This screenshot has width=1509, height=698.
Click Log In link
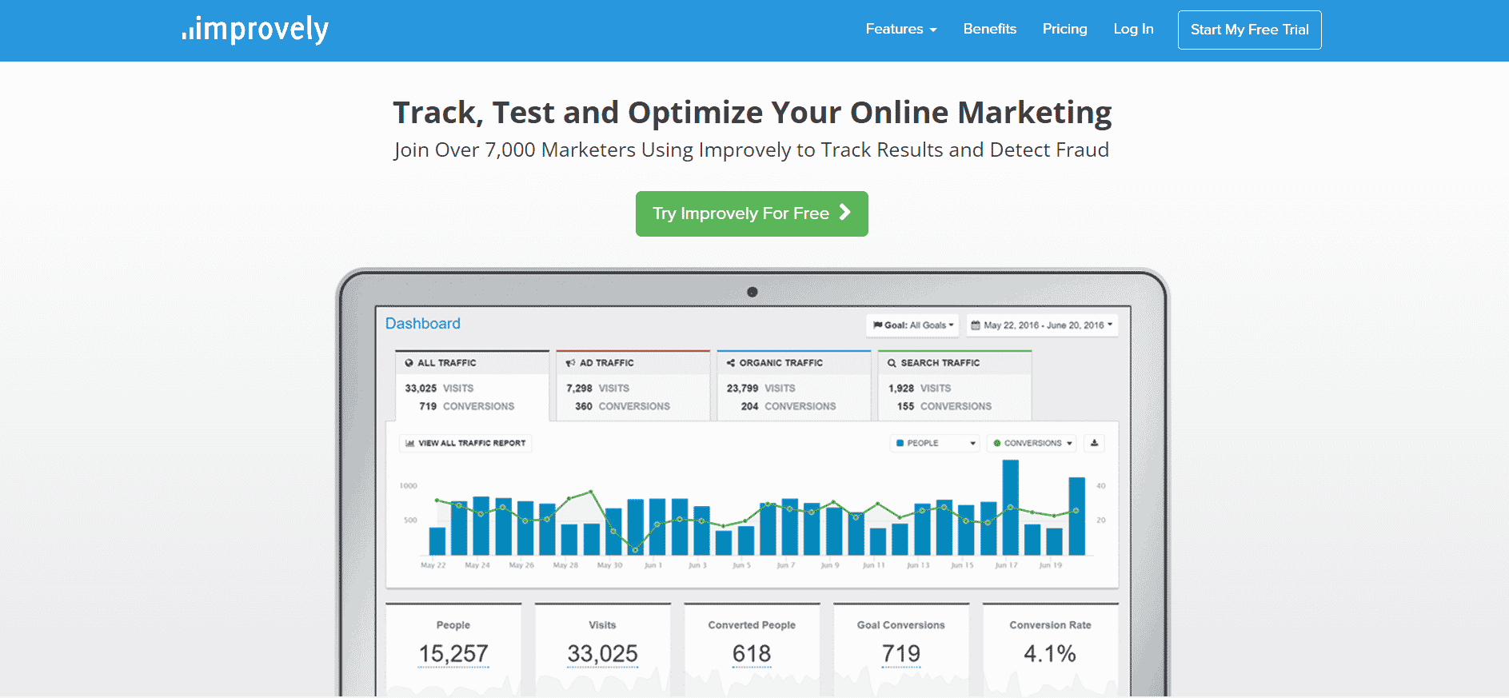click(1133, 29)
